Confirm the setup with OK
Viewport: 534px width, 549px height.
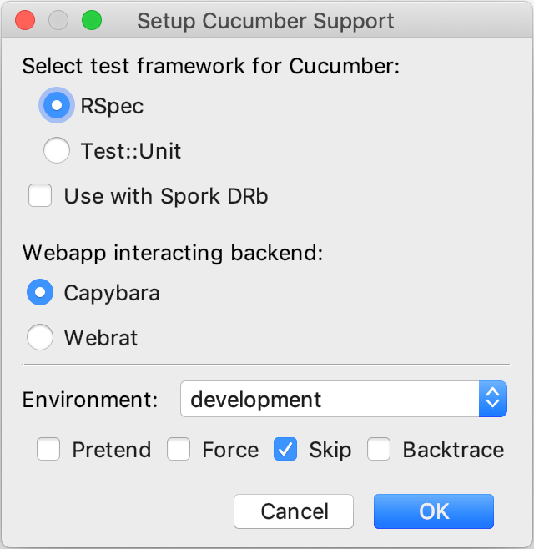click(434, 511)
